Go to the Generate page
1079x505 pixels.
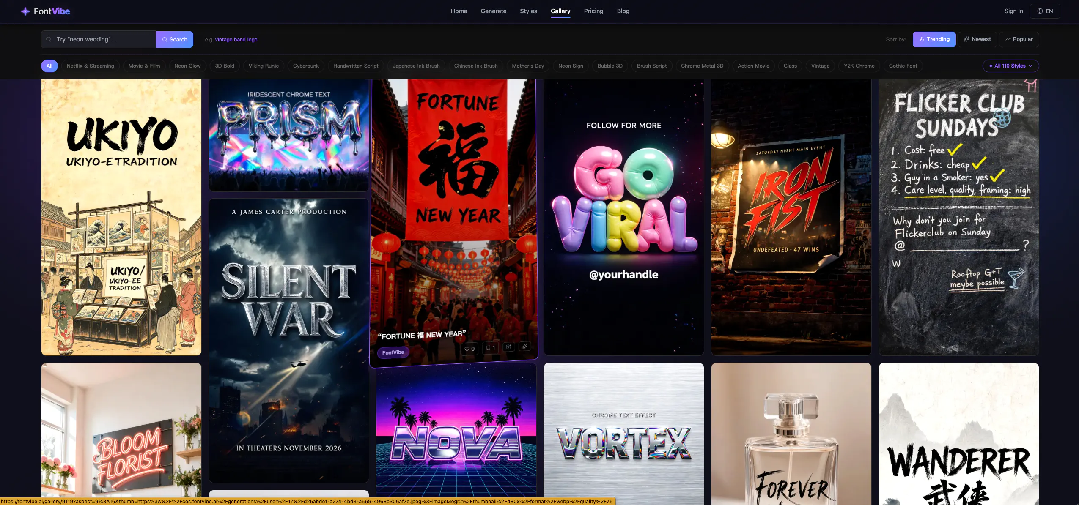coord(494,11)
